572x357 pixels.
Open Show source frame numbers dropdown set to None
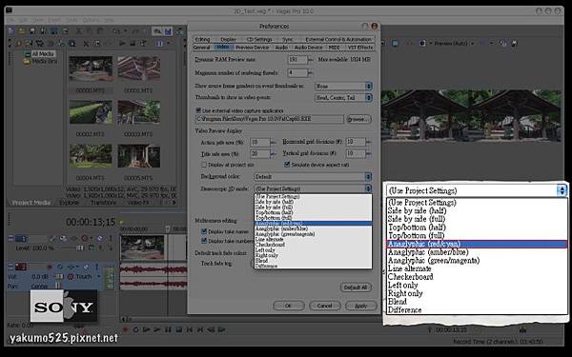[x=343, y=86]
